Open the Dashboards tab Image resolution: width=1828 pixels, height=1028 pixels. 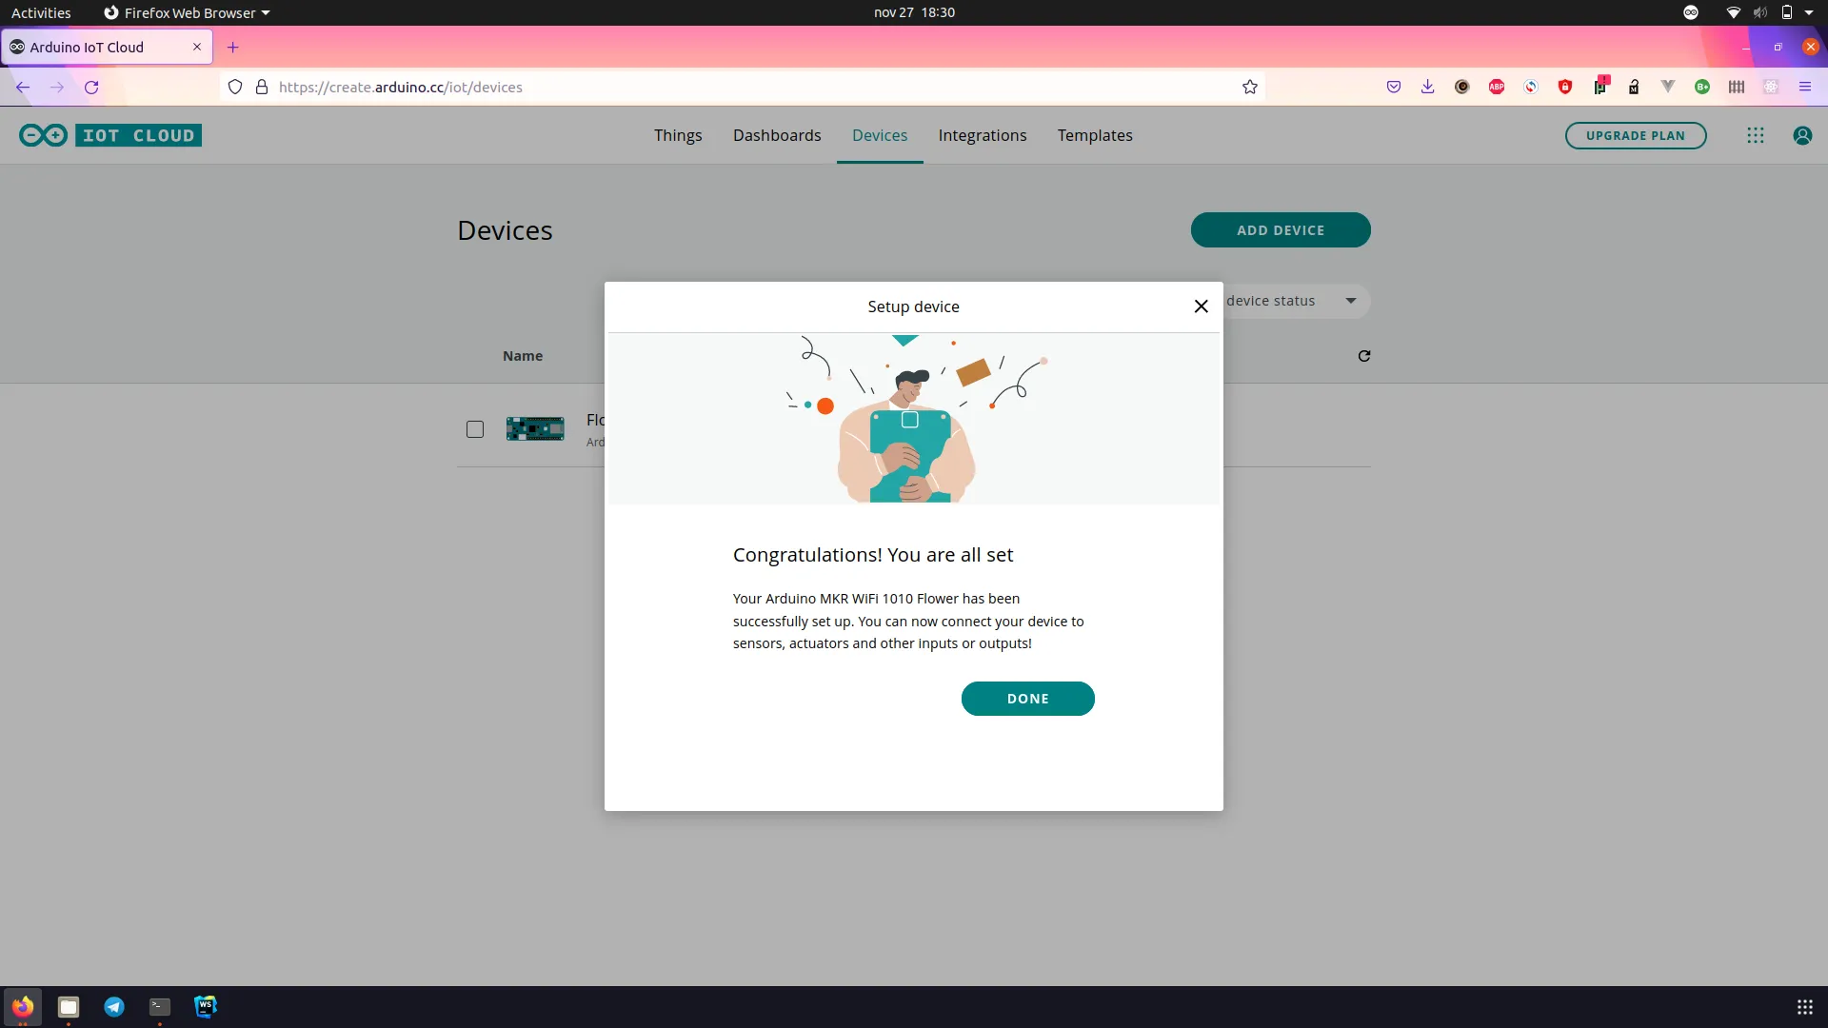[x=776, y=135]
